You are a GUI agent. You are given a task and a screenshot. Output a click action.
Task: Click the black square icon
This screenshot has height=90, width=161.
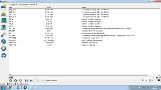point(159,80)
